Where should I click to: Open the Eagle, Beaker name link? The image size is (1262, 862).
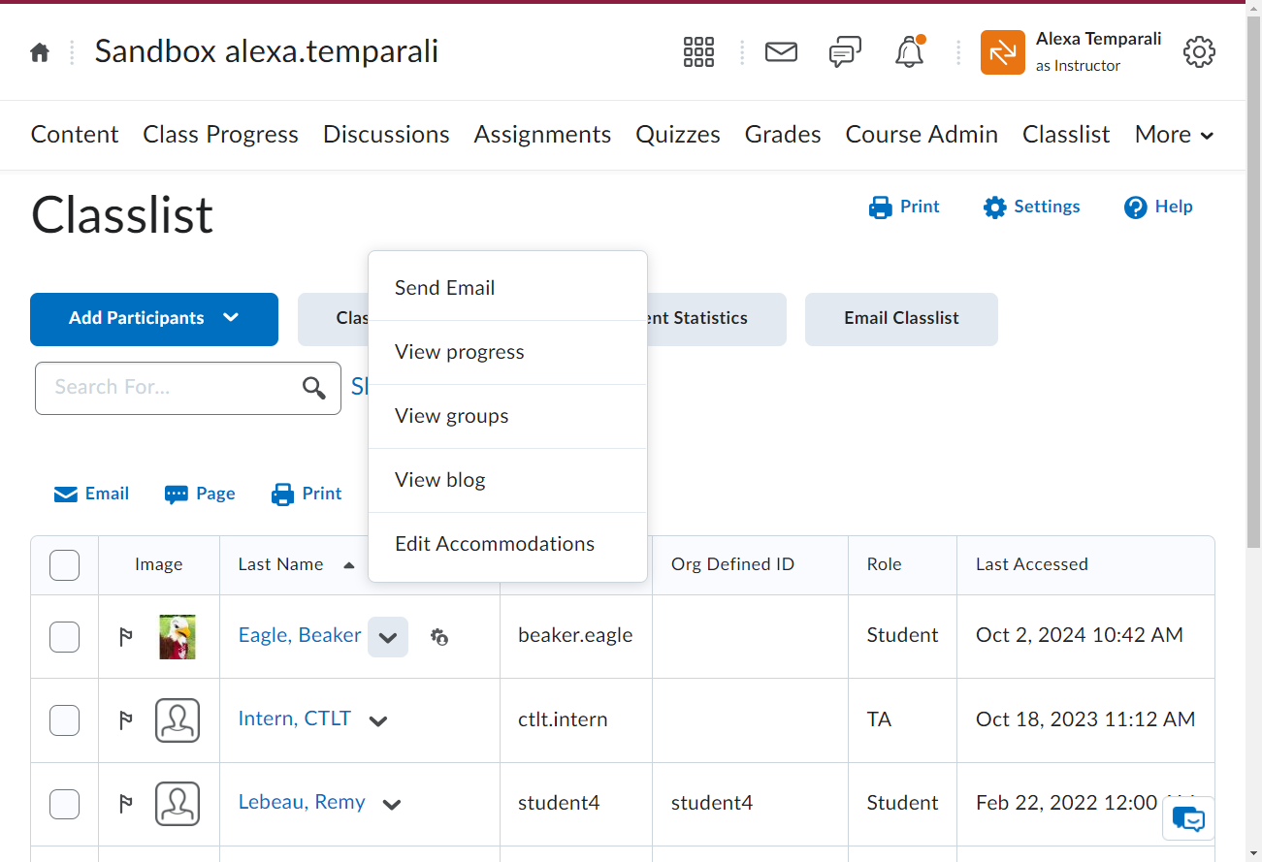point(300,635)
